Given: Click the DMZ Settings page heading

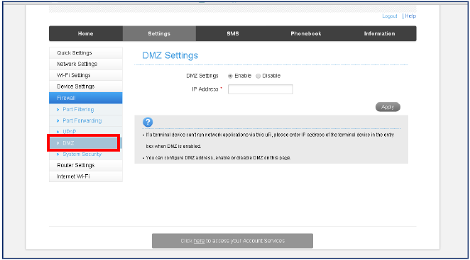Looking at the screenshot, I should point(170,55).
